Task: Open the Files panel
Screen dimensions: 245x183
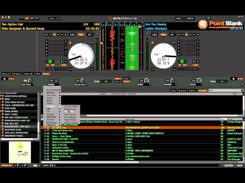Action: (173, 90)
